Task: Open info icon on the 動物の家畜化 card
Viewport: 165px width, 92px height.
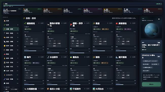Action: [x=62, y=23]
